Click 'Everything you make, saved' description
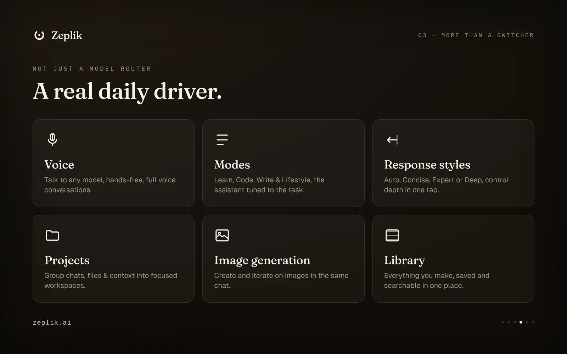The height and width of the screenshot is (354, 567). [437, 280]
